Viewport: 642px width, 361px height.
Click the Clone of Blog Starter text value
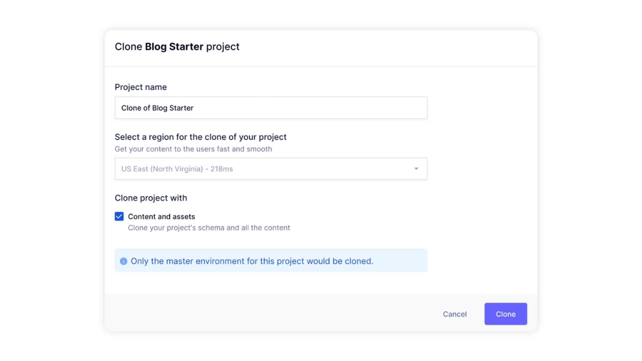[157, 108]
